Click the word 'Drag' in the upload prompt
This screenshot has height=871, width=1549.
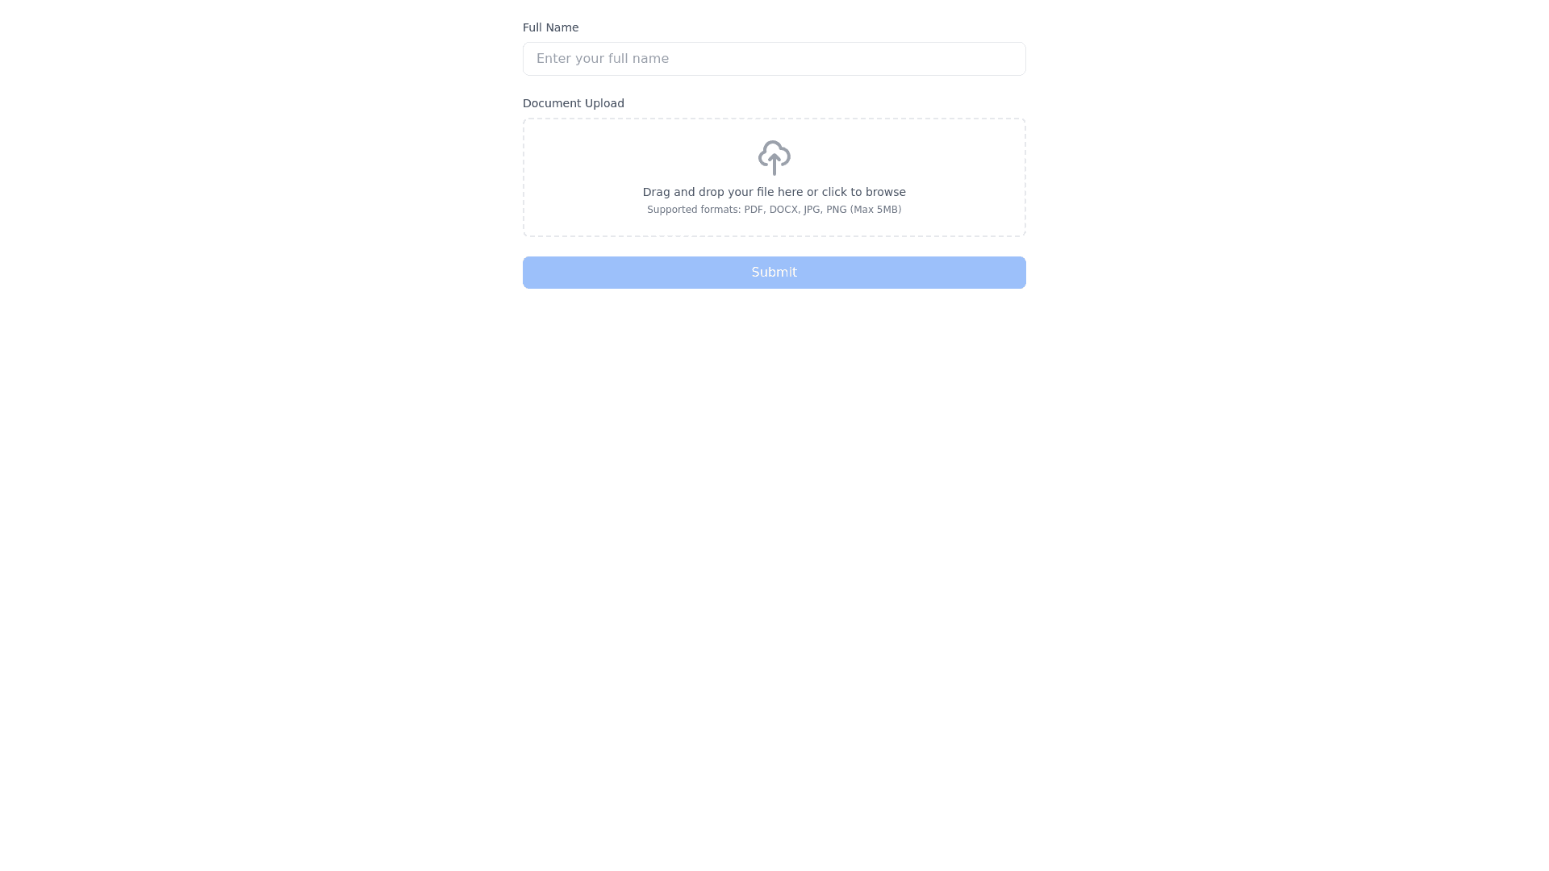pos(656,192)
